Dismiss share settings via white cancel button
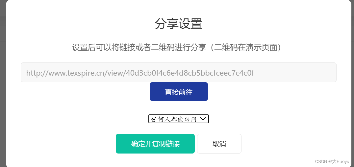The width and height of the screenshot is (354, 167). tap(219, 144)
